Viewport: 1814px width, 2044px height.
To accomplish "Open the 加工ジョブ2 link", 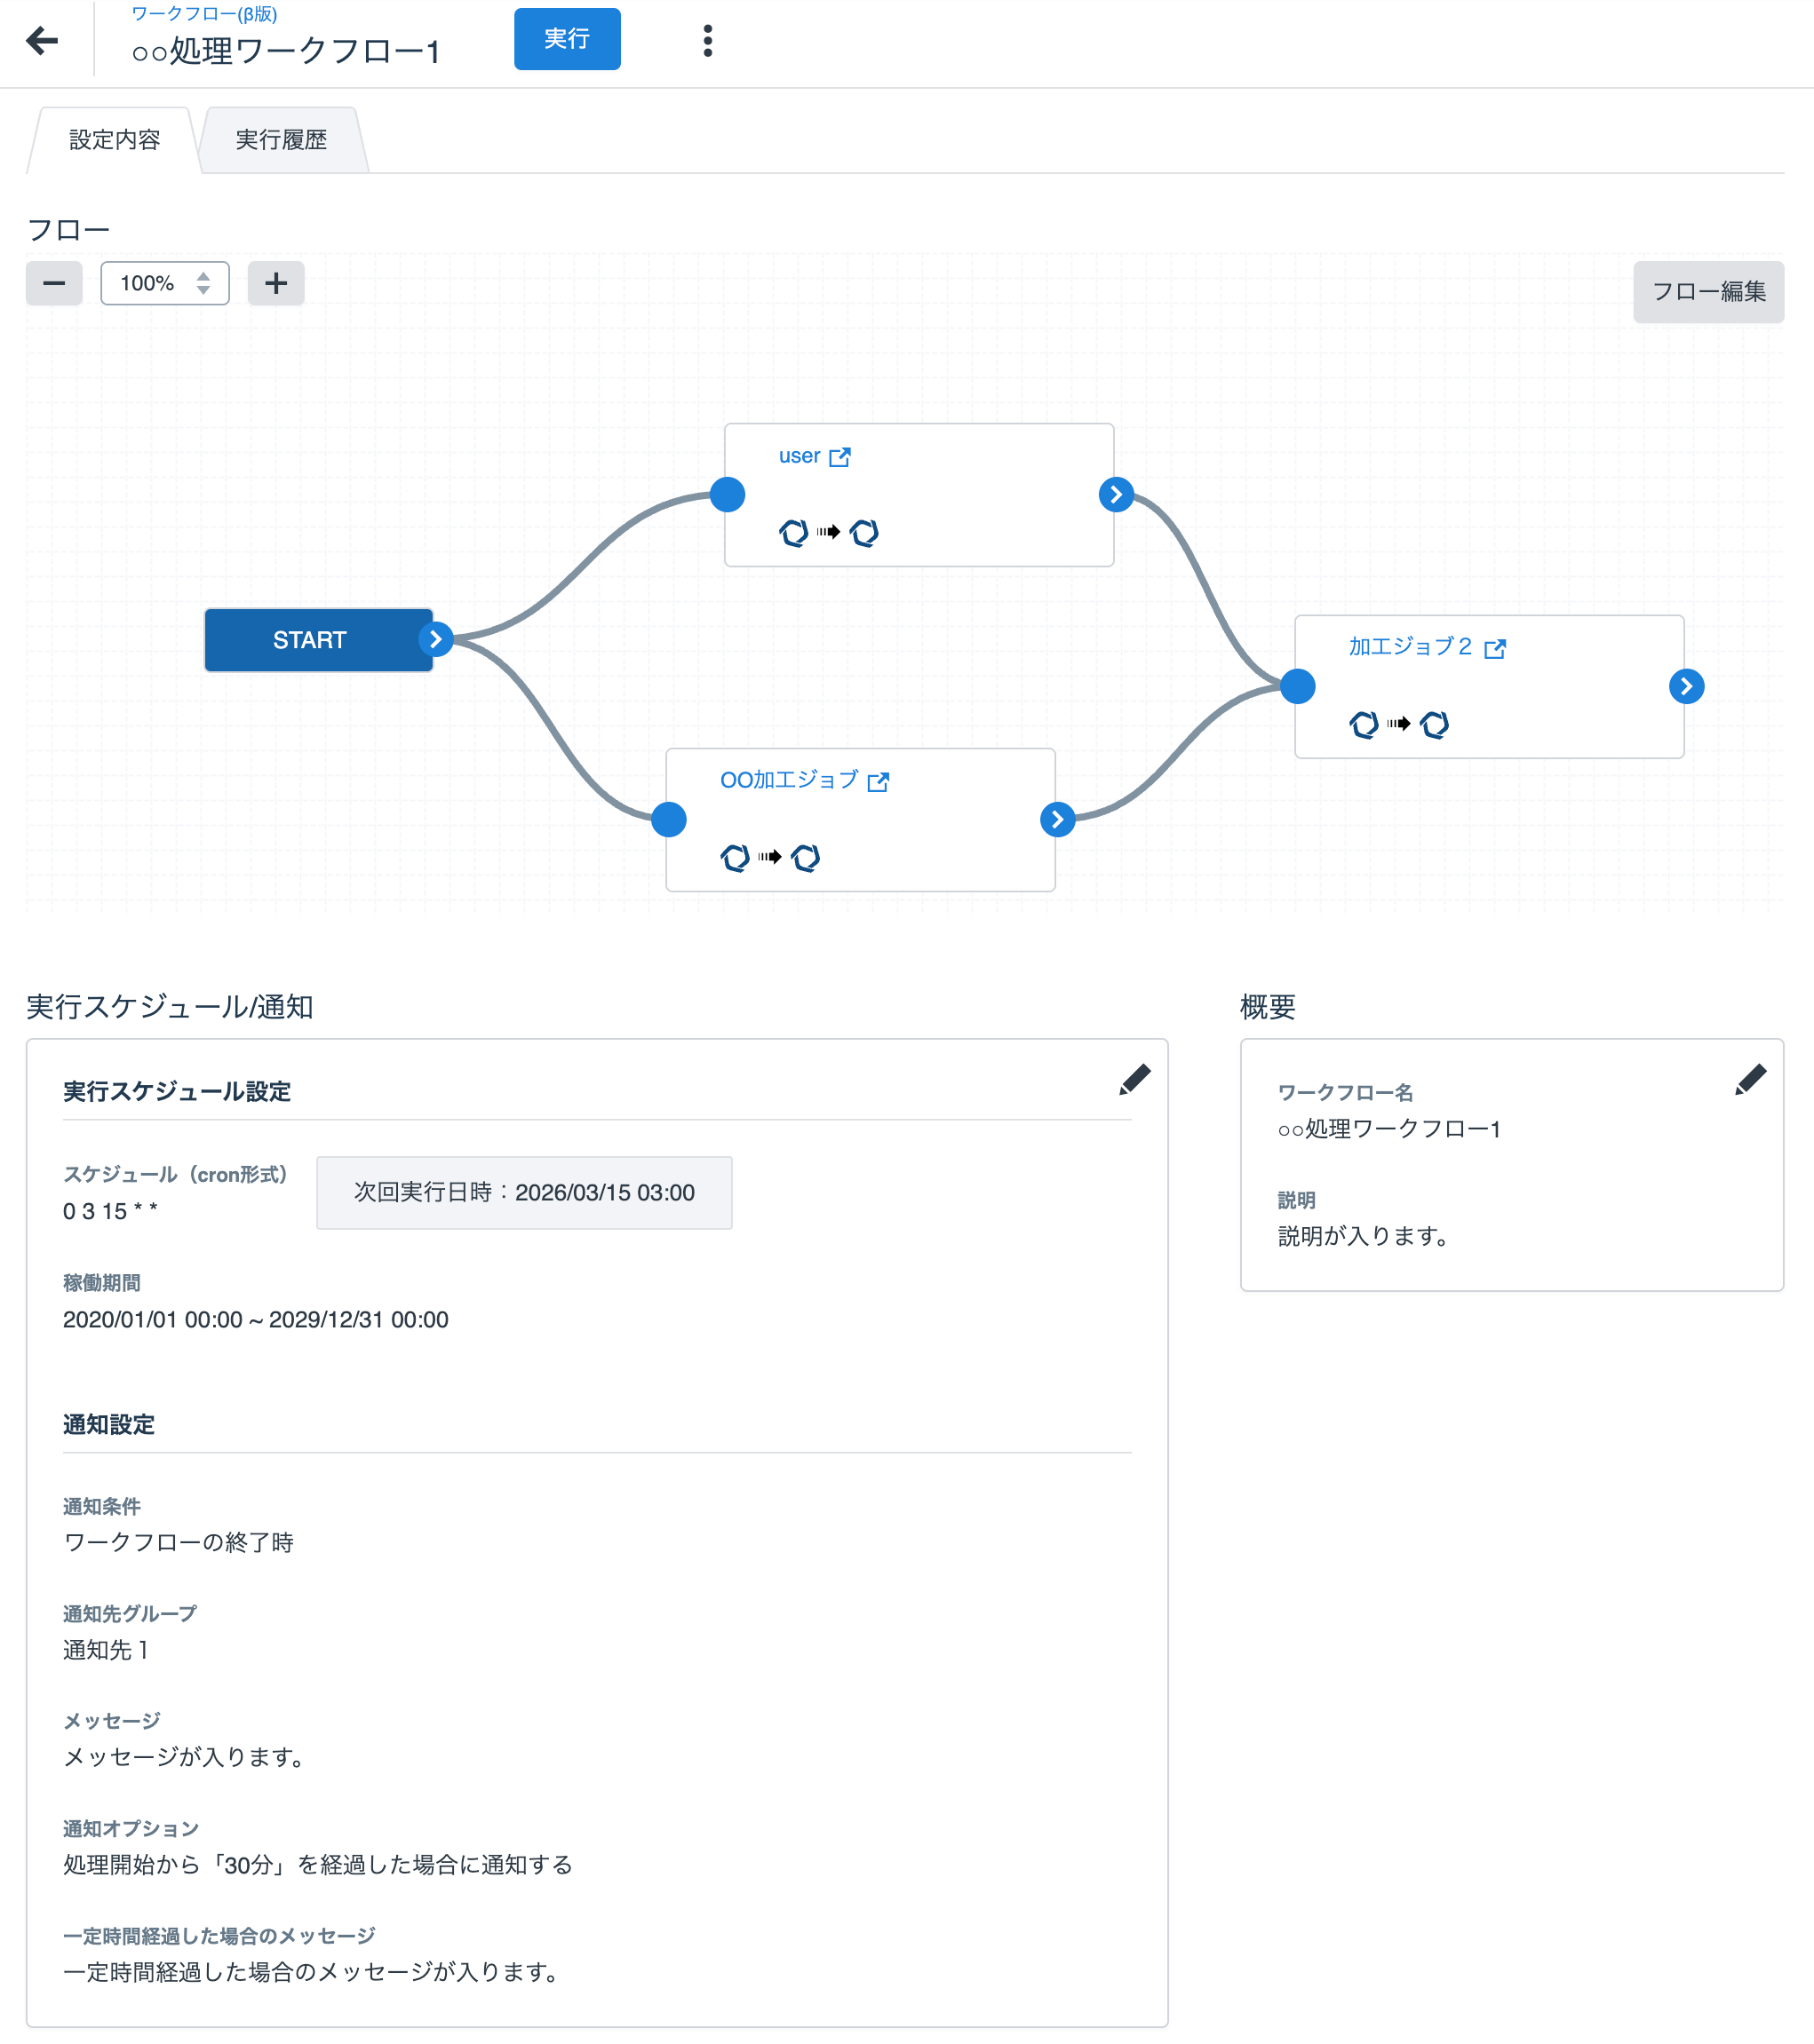I will click(1411, 647).
